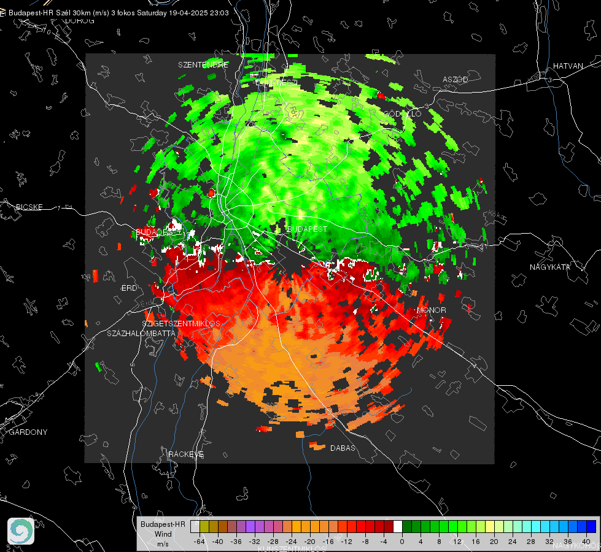Screen dimensions: 601x552
Task: Click the 32 legend value
Action: tap(549, 542)
